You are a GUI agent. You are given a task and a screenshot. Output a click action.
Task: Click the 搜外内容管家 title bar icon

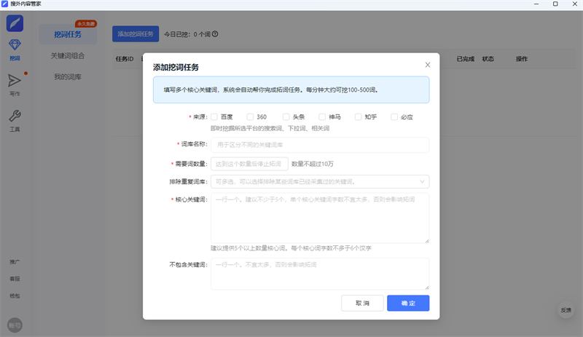pyautogui.click(x=4, y=4)
